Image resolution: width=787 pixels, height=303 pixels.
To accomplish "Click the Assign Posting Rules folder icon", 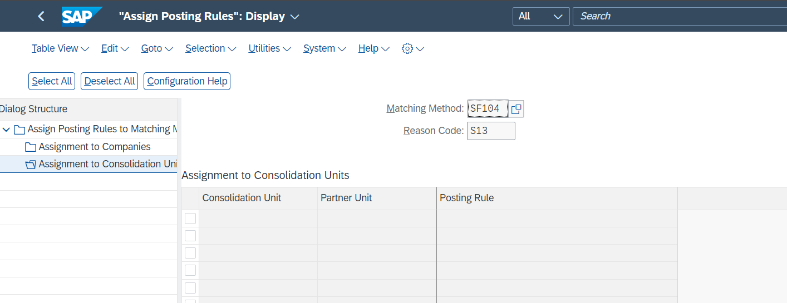I will point(19,130).
